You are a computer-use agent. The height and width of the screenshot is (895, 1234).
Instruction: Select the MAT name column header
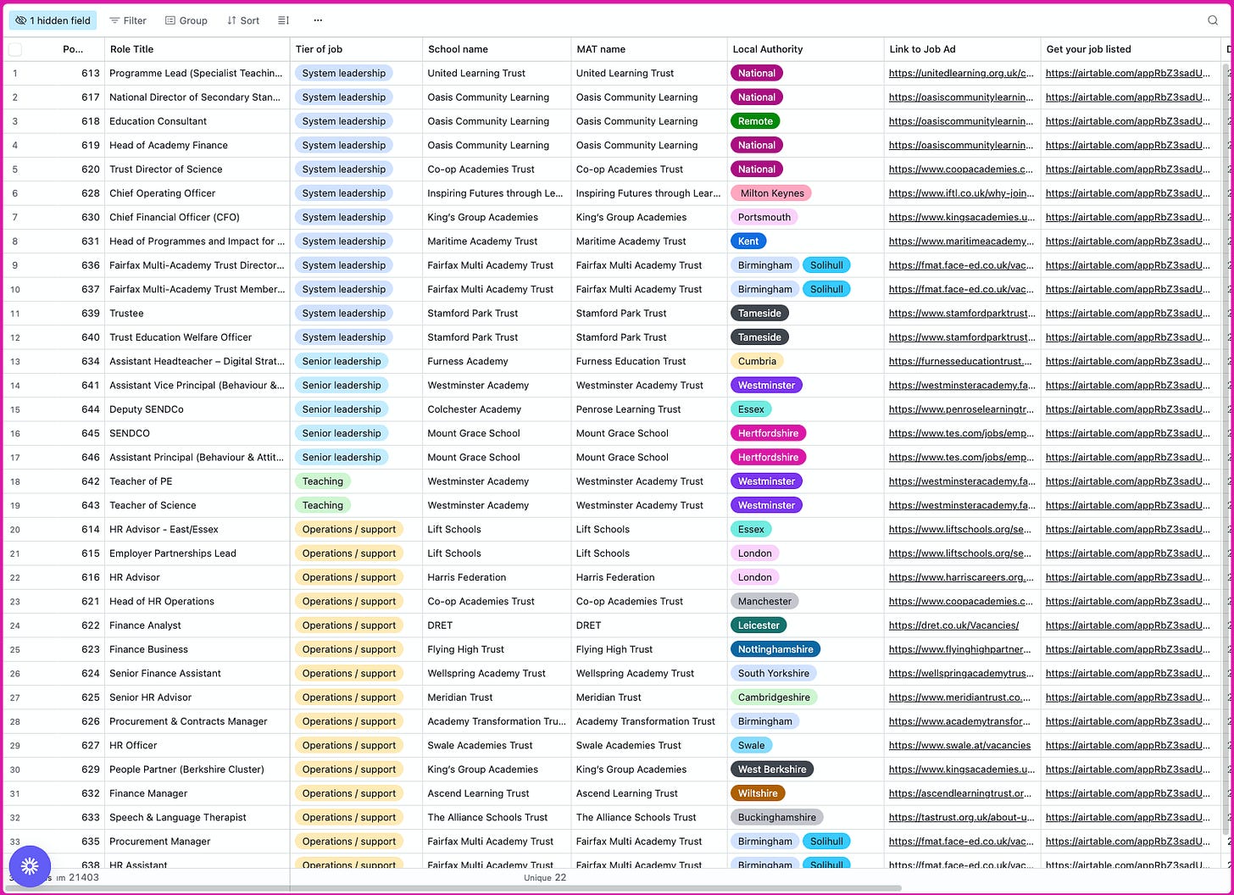pos(649,49)
